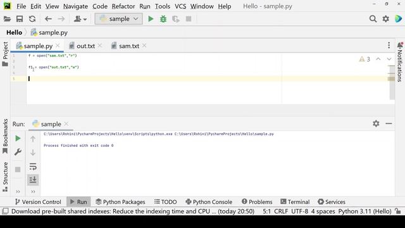The image size is (405, 228).
Task: Open the View menu
Action: click(x=52, y=6)
